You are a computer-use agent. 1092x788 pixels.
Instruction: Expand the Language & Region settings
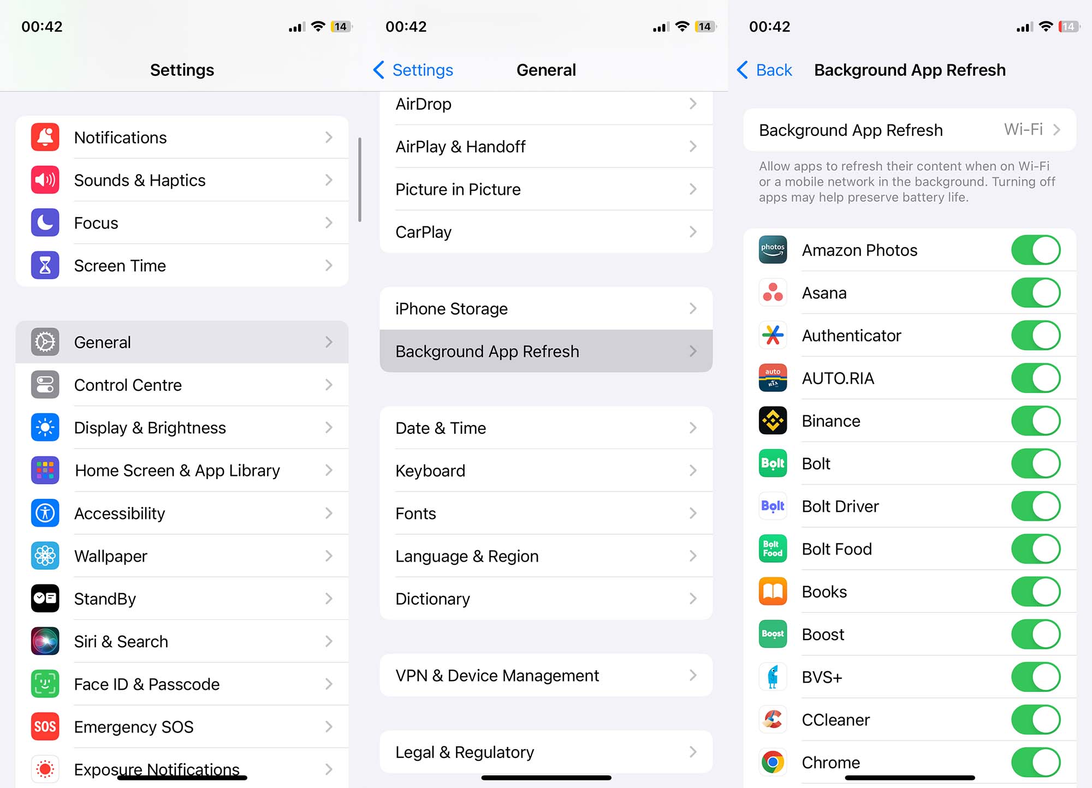pyautogui.click(x=546, y=556)
